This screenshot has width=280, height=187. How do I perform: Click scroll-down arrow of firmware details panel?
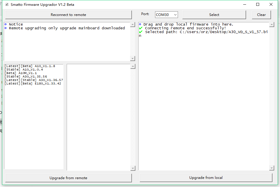click(x=133, y=168)
